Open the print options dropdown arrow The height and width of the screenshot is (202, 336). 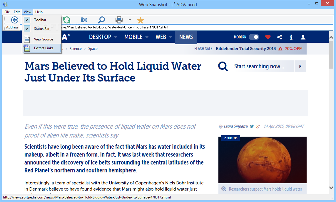point(130,20)
